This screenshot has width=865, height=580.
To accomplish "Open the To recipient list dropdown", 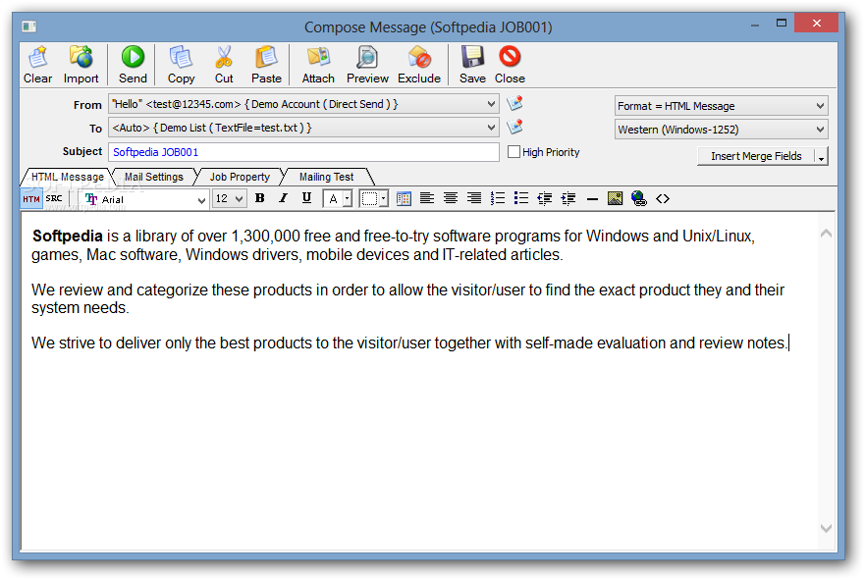I will click(491, 128).
